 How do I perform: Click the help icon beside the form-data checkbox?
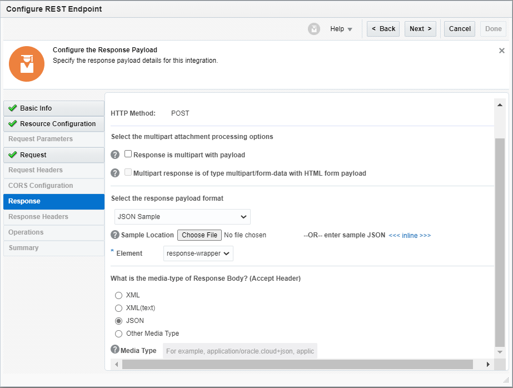pos(114,172)
